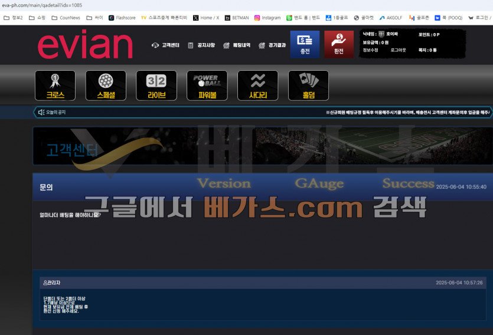Click the browser address bar URL
Screen dimensions: 493x335
(42, 5)
